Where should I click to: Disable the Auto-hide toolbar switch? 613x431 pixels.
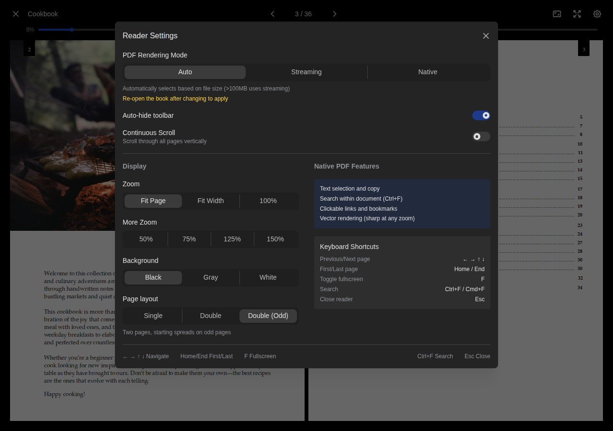coord(481,115)
